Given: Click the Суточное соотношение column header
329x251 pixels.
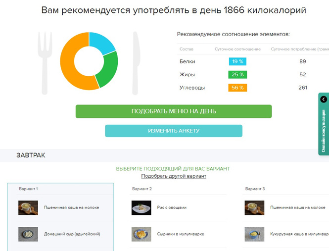Looking at the screenshot, I should tap(237, 49).
